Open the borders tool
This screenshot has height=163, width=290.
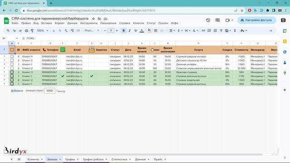[x=156, y=31]
